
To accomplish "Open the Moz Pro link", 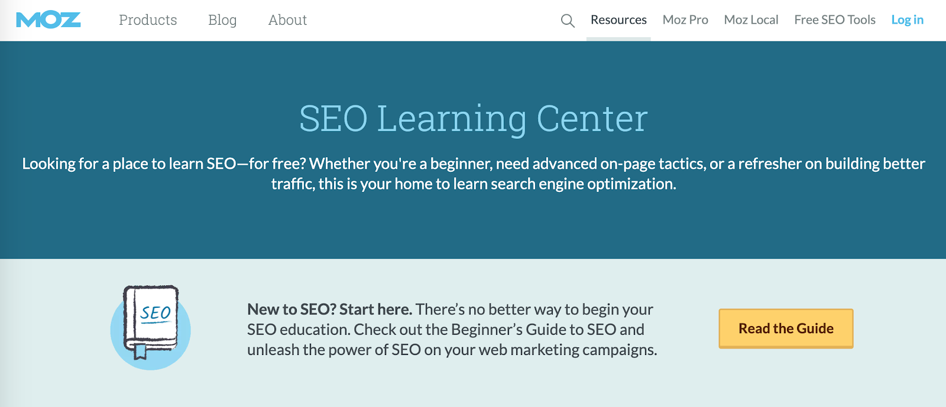I will 685,20.
